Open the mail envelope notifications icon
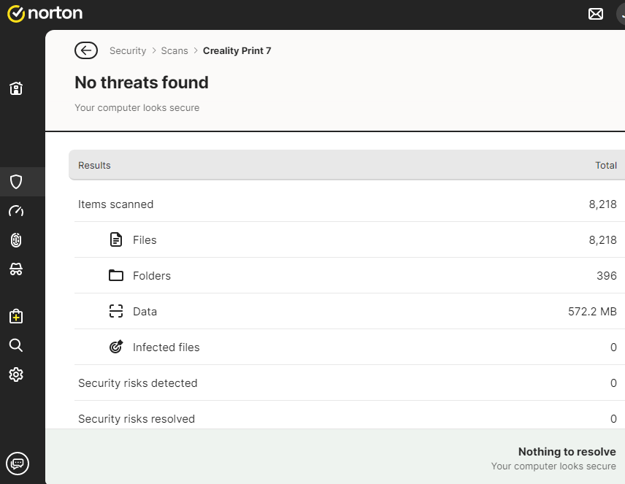 596,14
